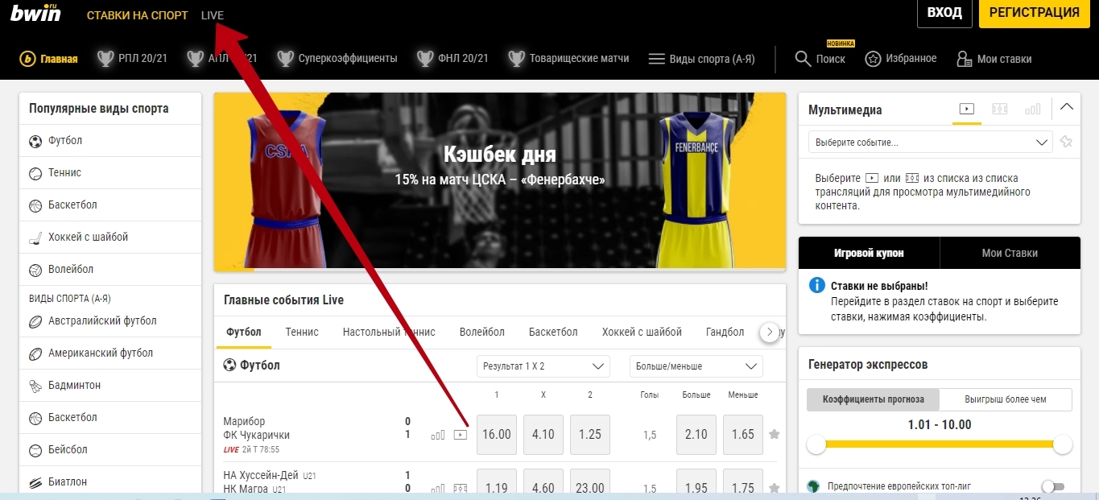The image size is (1099, 500).
Task: Open Мои ставки in top navigation
Action: click(994, 59)
